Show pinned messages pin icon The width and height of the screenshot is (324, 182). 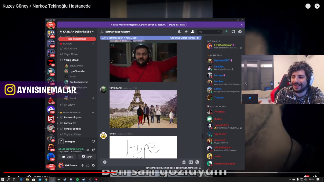tap(186, 32)
